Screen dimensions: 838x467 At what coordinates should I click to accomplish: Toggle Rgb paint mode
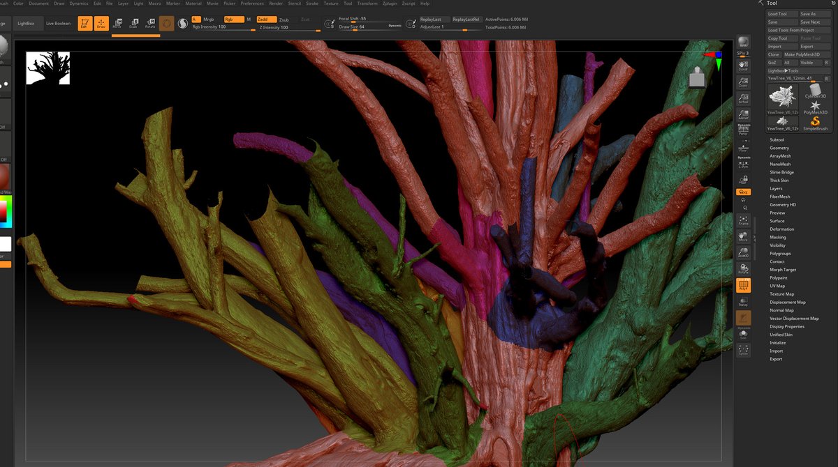pos(233,20)
